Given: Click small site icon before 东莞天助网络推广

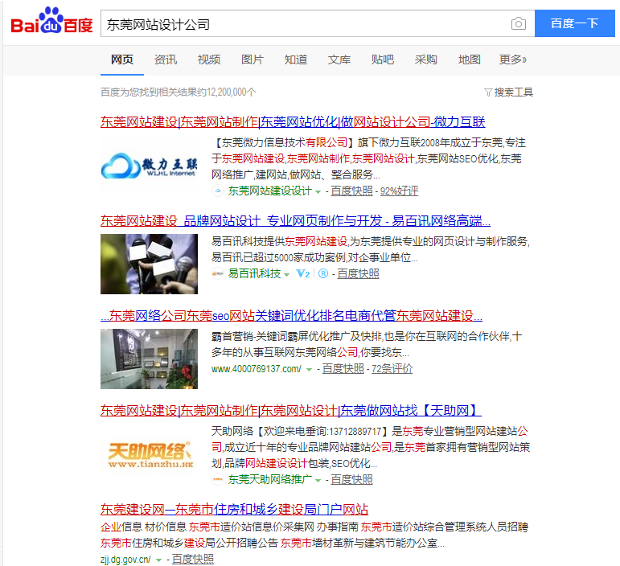Looking at the screenshot, I should pyautogui.click(x=217, y=479).
